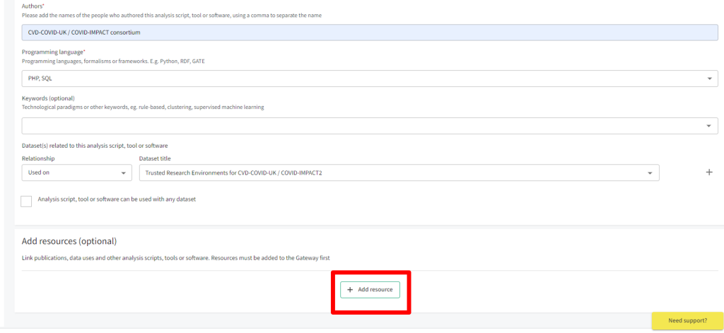Viewport: 724px width, 333px height.
Task: Open the Programming language dropdown
Action: 370,78
